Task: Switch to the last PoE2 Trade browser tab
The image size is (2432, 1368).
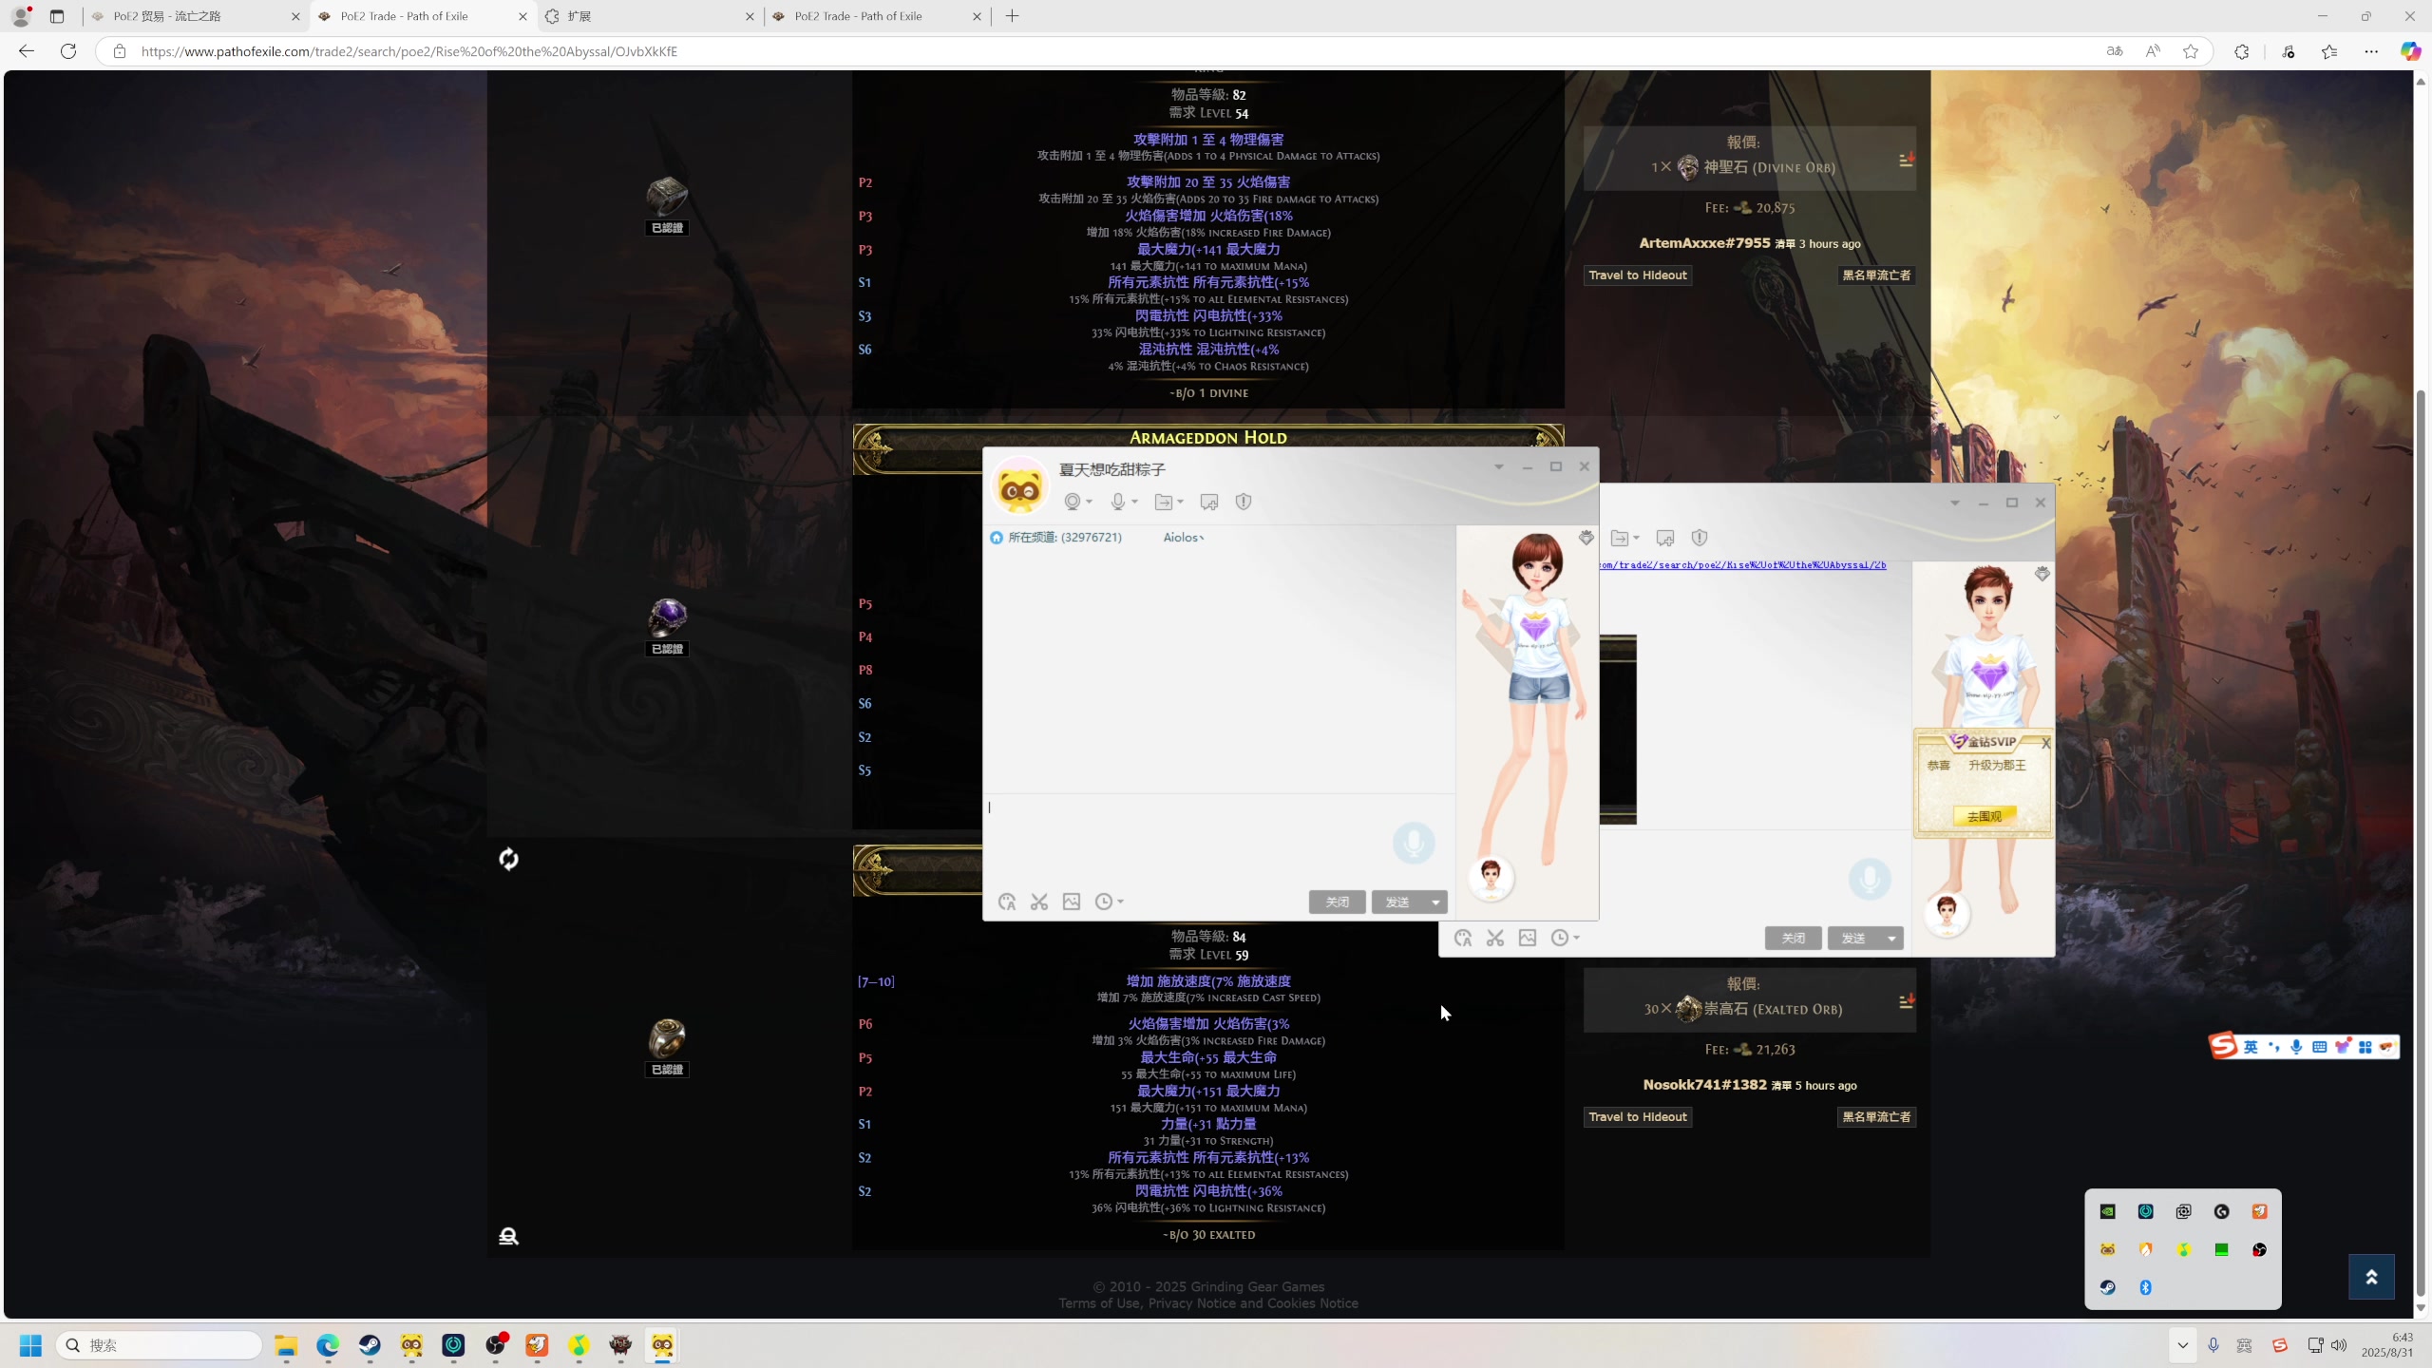Action: [x=878, y=16]
